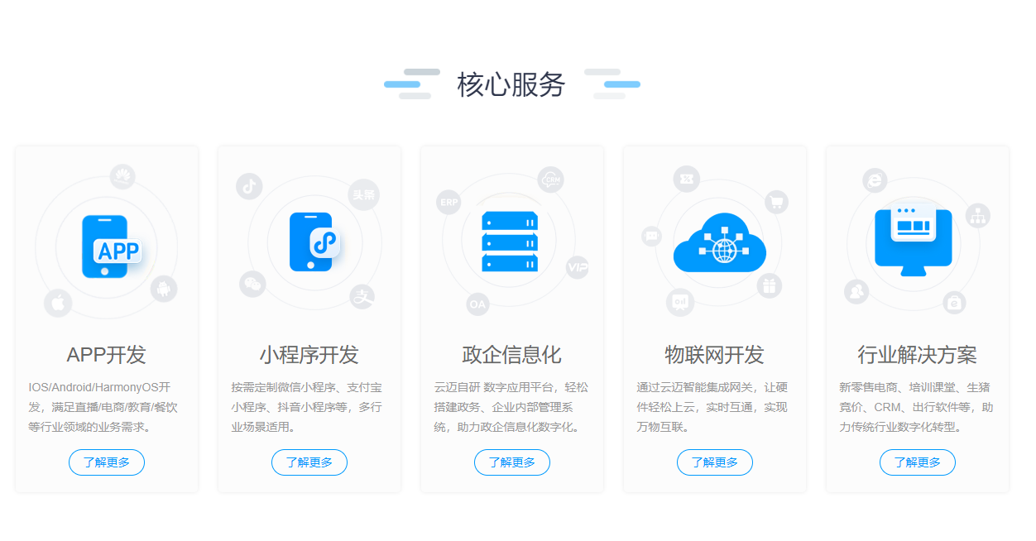Click the Huawei logo bubble

pyautogui.click(x=122, y=176)
